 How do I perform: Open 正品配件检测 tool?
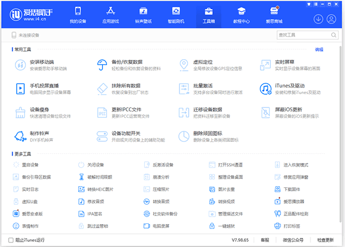(x=292, y=214)
